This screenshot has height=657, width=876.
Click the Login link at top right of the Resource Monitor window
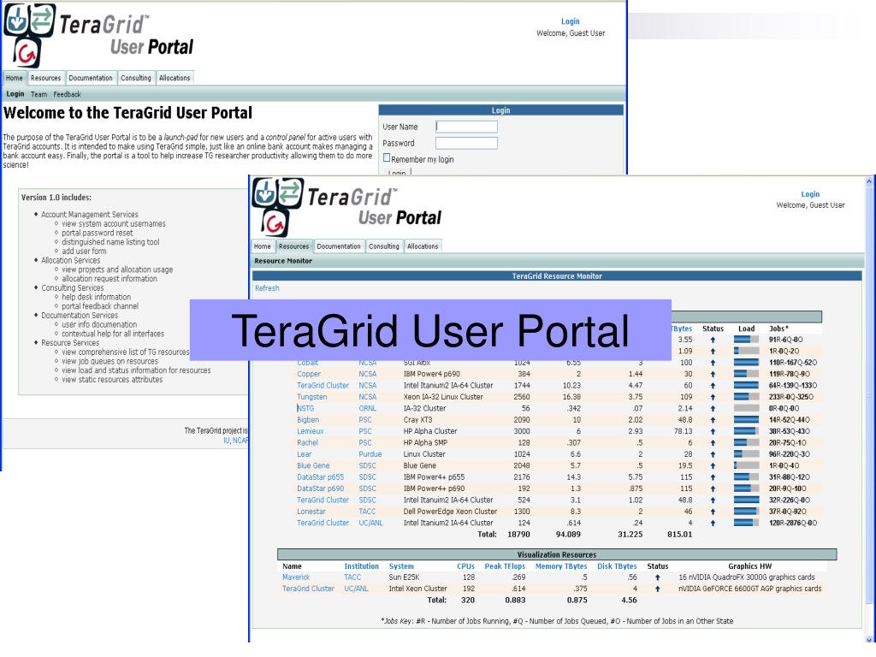click(x=810, y=194)
